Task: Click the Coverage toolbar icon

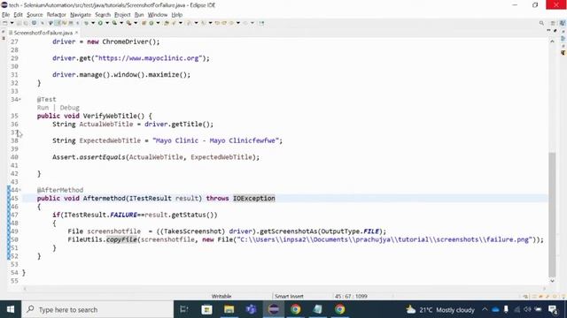Action: pos(114,23)
